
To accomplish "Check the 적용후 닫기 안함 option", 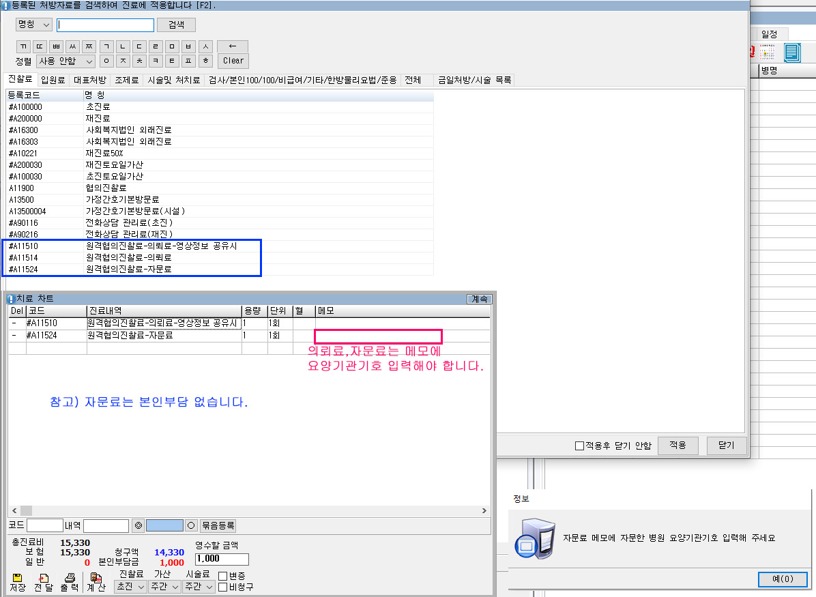I will pyautogui.click(x=580, y=446).
